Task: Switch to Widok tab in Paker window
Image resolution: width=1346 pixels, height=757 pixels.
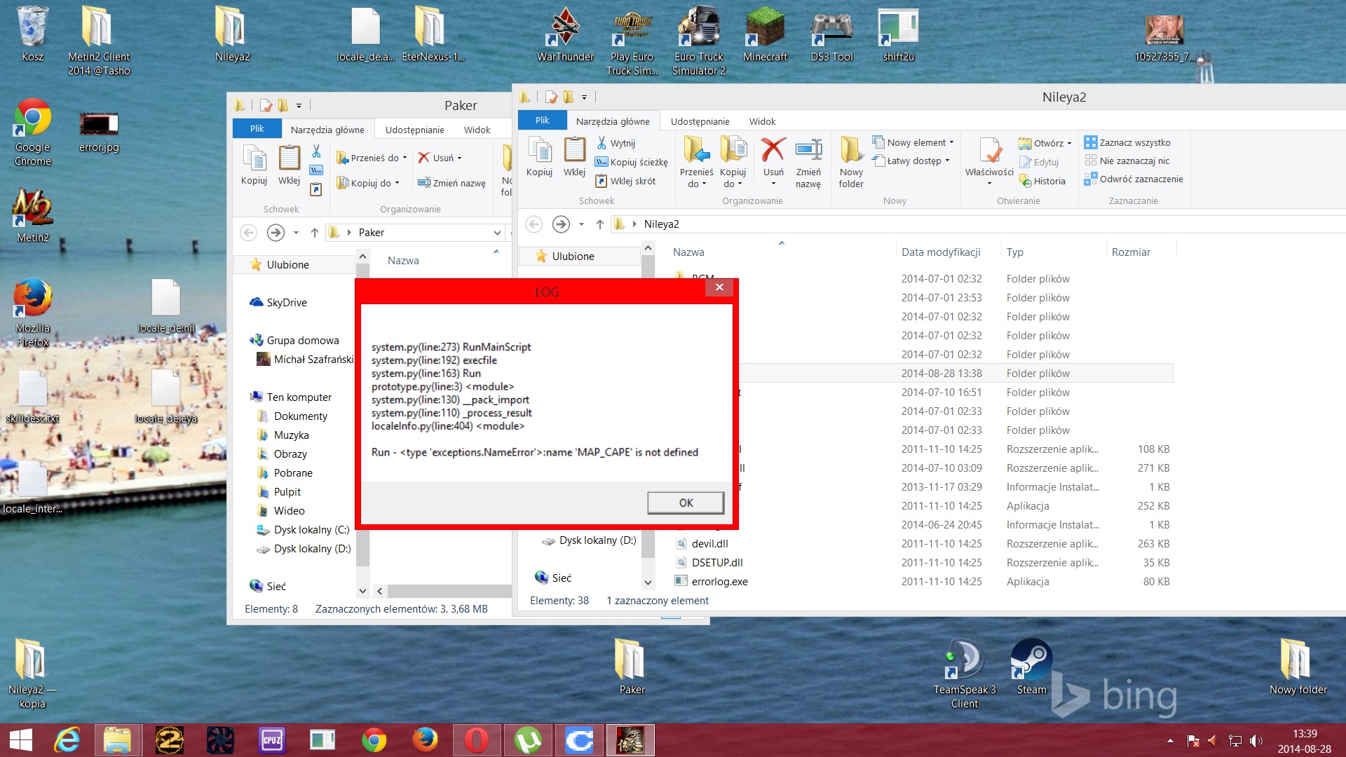Action: 477,130
